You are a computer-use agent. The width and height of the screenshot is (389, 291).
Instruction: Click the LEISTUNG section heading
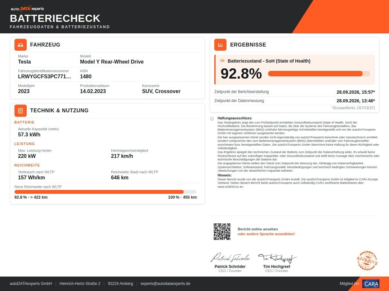[25, 144]
